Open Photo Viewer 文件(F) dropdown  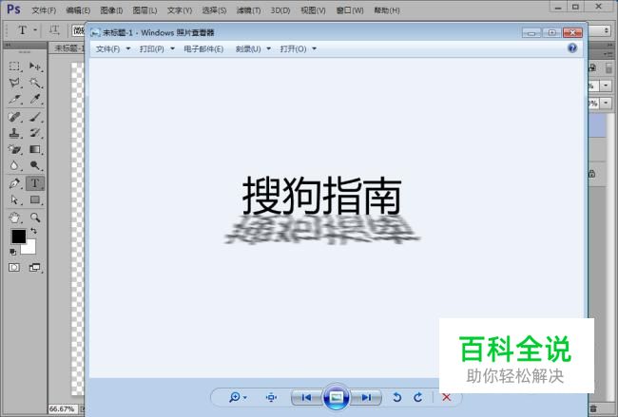click(113, 48)
